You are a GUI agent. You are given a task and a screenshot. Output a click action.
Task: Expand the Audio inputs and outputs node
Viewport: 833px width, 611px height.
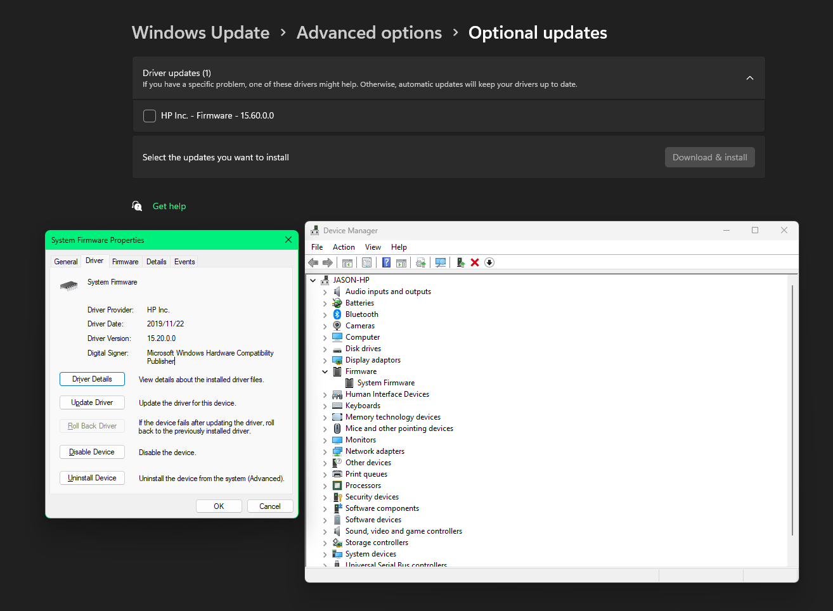(325, 292)
